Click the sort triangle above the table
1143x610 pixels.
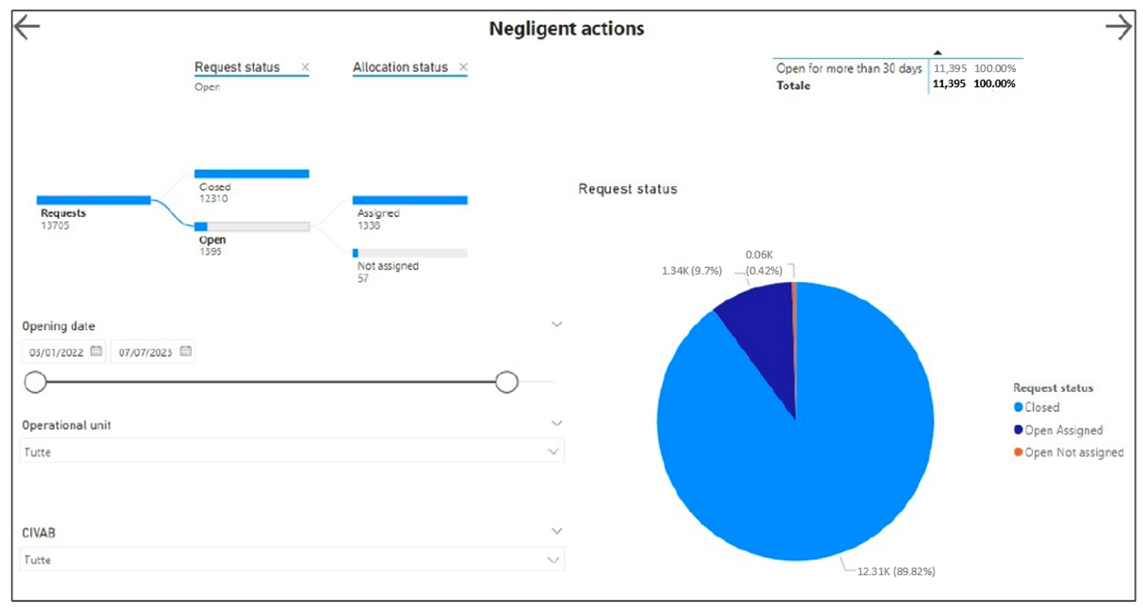tap(937, 53)
